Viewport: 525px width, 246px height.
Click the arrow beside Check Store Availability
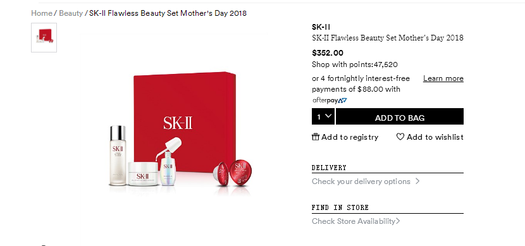398,221
